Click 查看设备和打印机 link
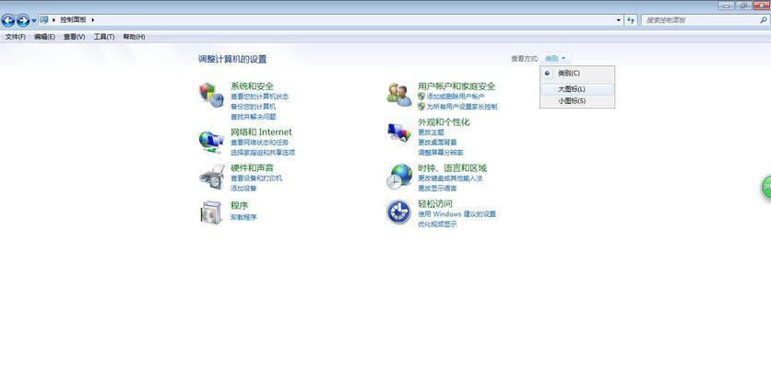771x368 pixels. click(x=256, y=178)
